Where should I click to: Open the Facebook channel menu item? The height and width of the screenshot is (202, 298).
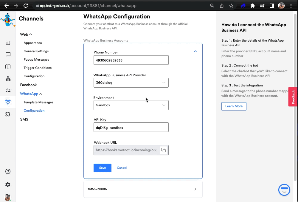28,85
